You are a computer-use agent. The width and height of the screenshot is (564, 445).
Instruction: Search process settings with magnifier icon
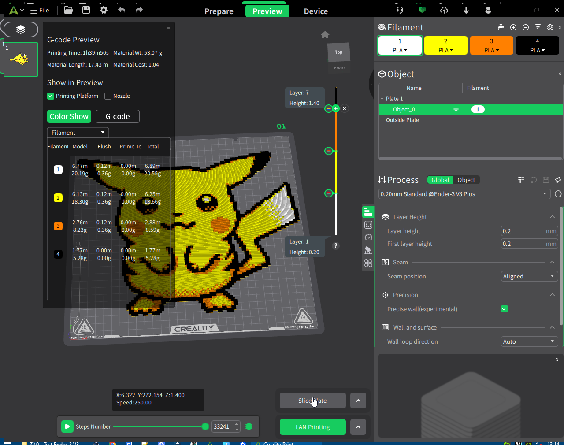[558, 194]
